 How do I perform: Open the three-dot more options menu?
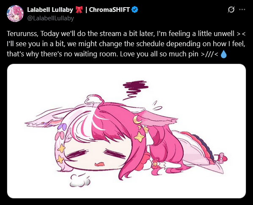(242, 10)
